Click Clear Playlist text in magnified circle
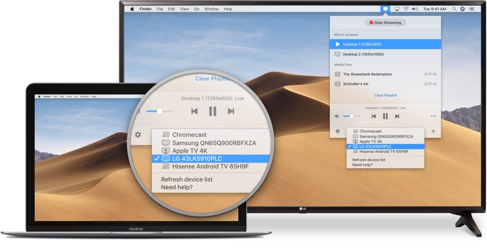 pyautogui.click(x=213, y=79)
